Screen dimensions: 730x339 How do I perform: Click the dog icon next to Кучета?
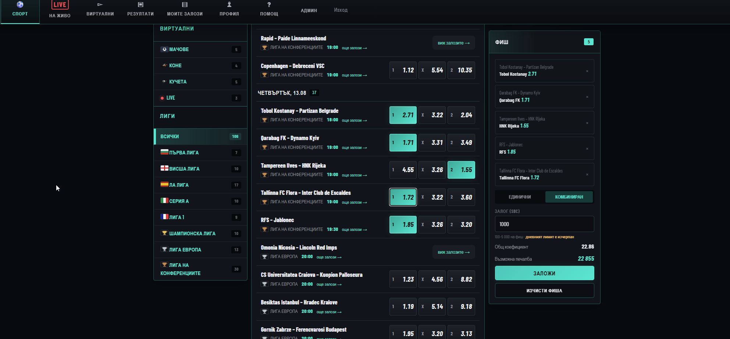164,82
